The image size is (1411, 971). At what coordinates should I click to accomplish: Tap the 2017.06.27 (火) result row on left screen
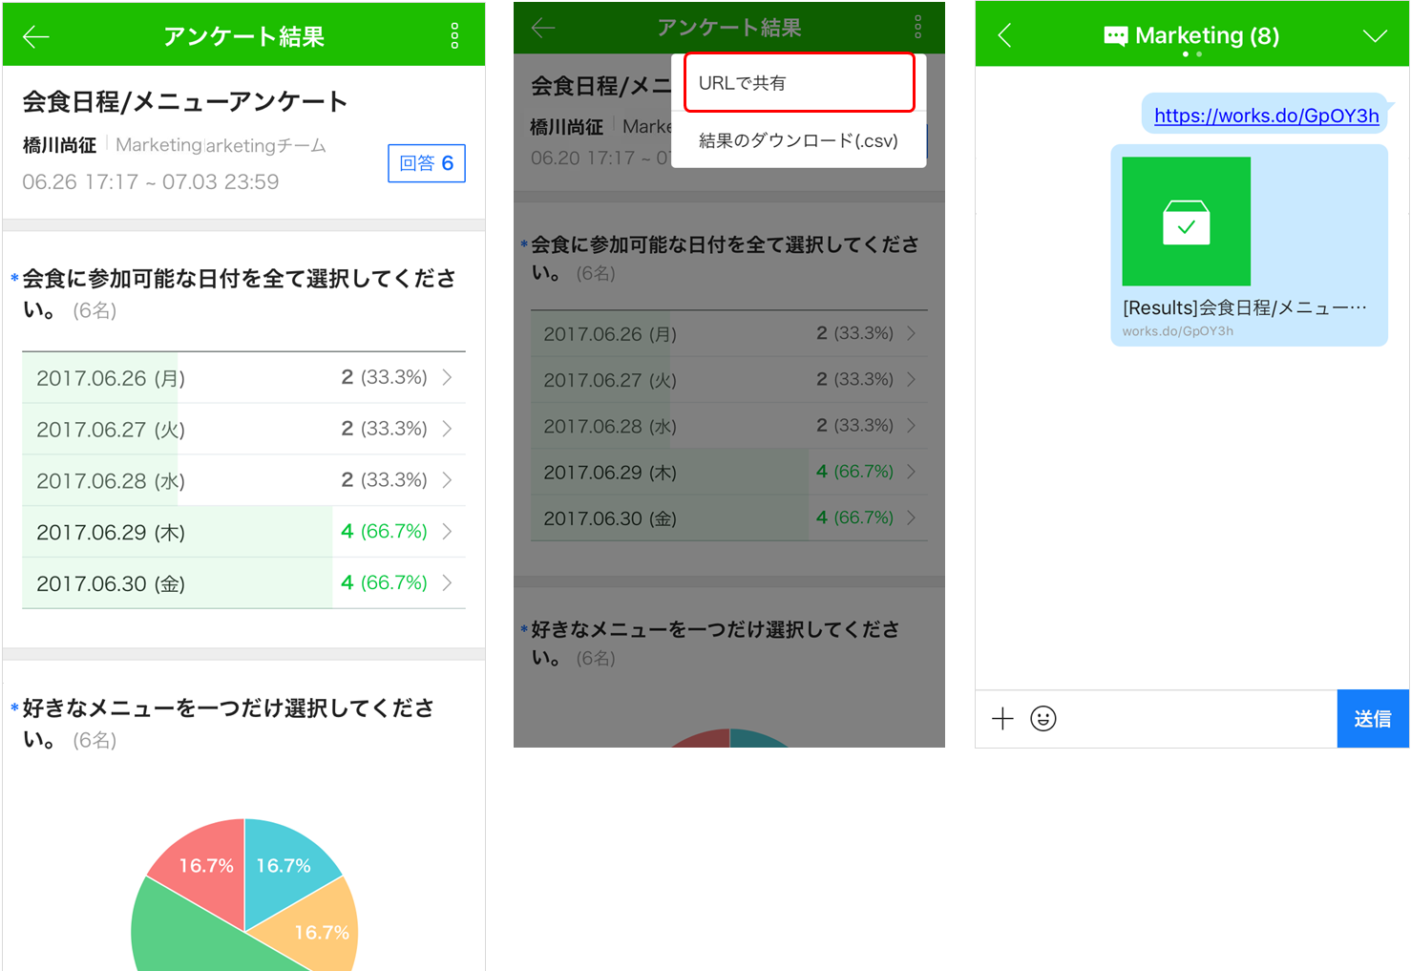click(x=243, y=430)
